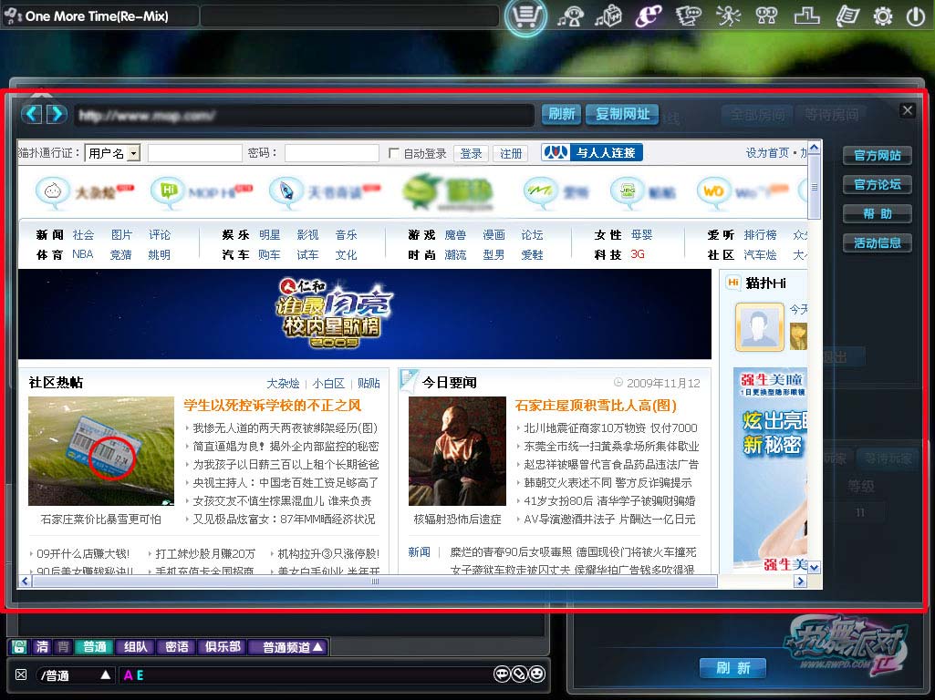Switch to the 密语 chat tab
This screenshot has height=700, width=935.
coord(176,646)
